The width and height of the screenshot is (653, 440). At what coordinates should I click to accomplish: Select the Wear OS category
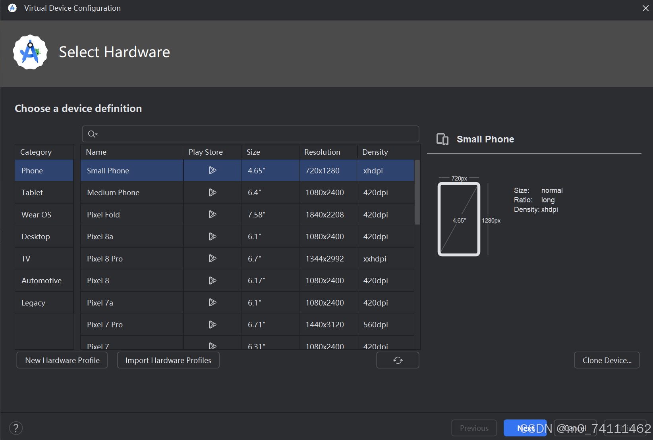tap(44, 215)
